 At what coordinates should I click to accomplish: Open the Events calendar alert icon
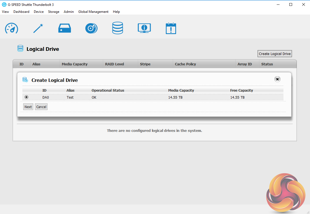coord(171,28)
